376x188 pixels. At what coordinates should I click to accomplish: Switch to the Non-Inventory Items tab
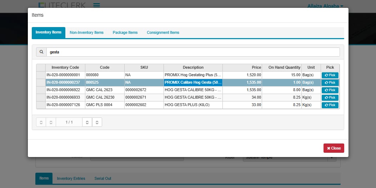(86, 32)
